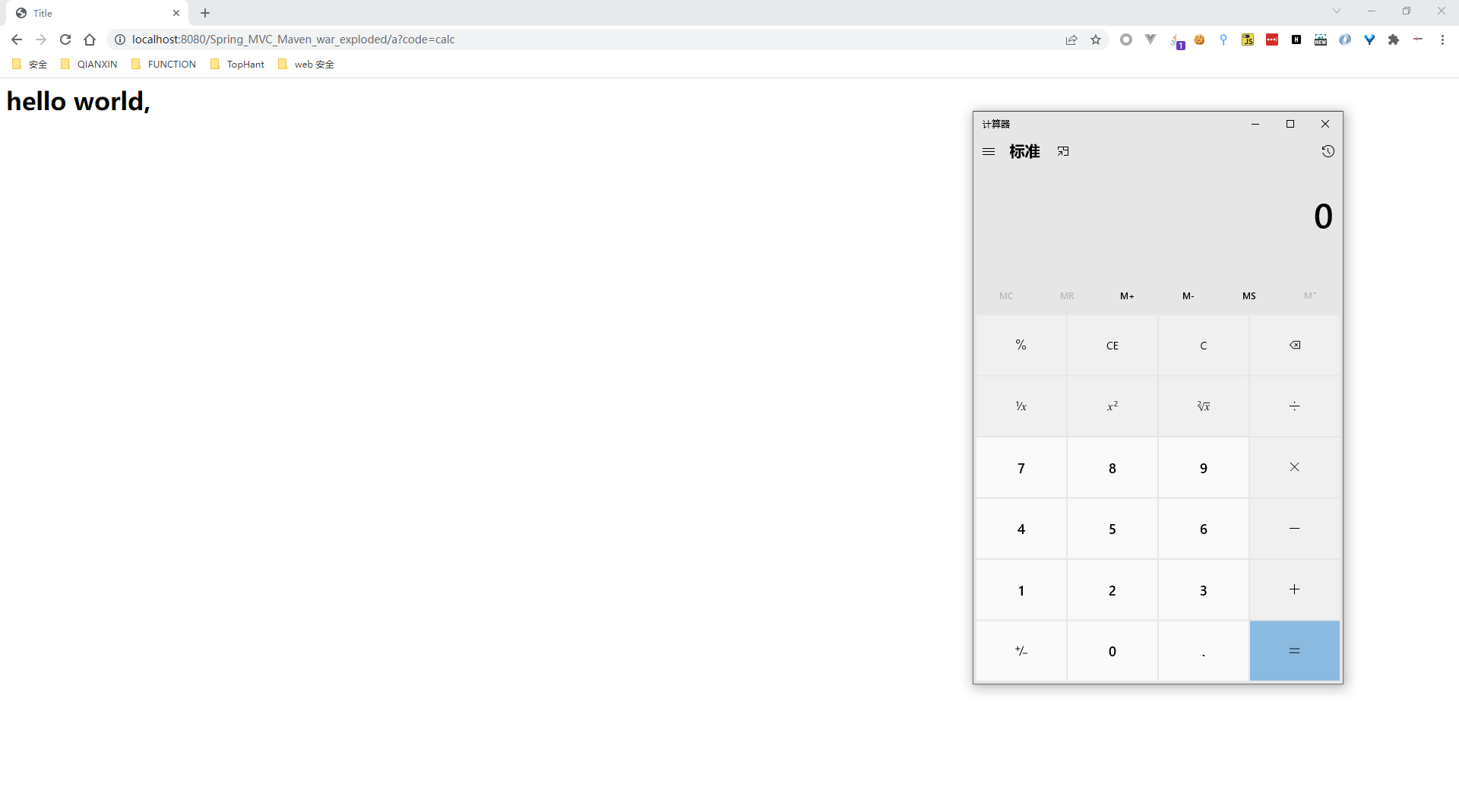The width and height of the screenshot is (1459, 790).
Task: Click digit 8 on calculator
Action: tap(1112, 467)
